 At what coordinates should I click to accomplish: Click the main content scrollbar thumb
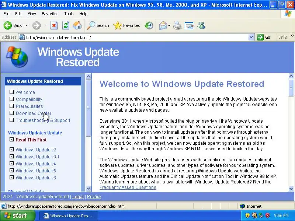pos(291,88)
